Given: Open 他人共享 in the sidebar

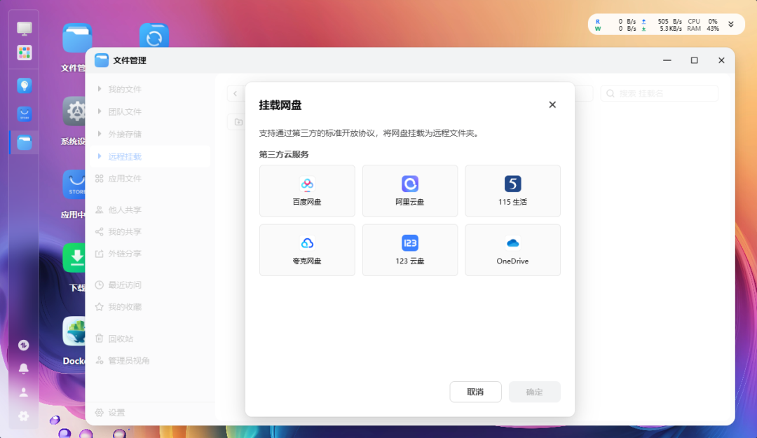Looking at the screenshot, I should point(125,210).
